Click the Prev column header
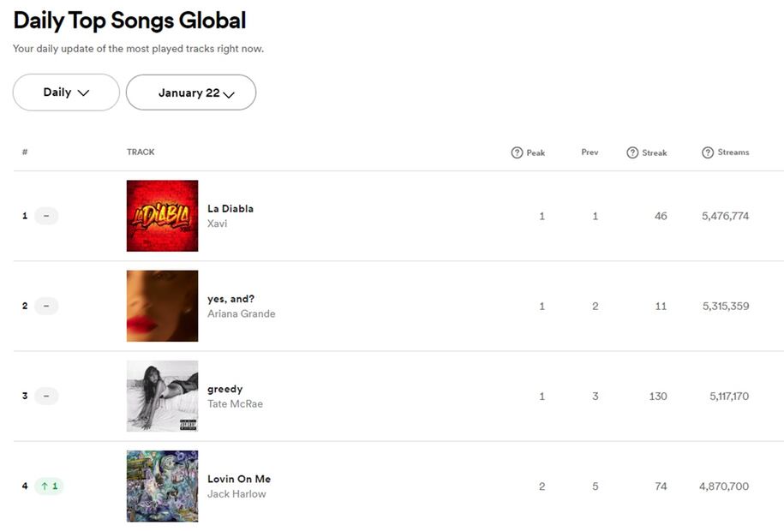784x531 pixels. point(589,152)
